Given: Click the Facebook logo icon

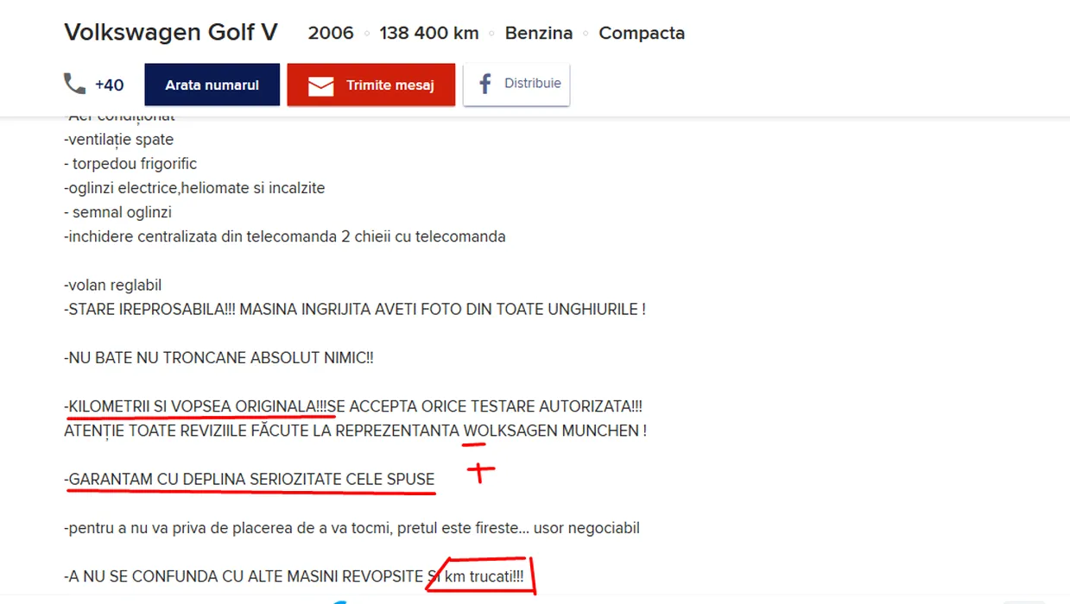Looking at the screenshot, I should [x=484, y=85].
